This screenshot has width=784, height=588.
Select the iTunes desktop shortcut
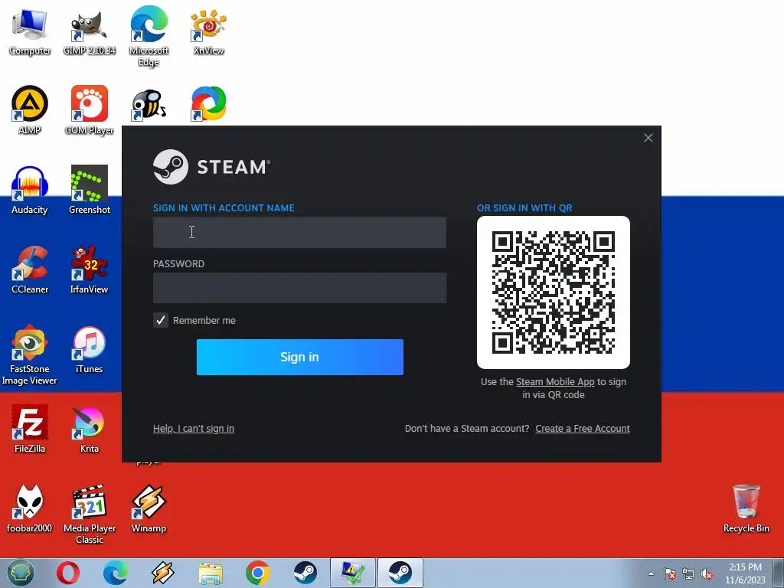[89, 349]
